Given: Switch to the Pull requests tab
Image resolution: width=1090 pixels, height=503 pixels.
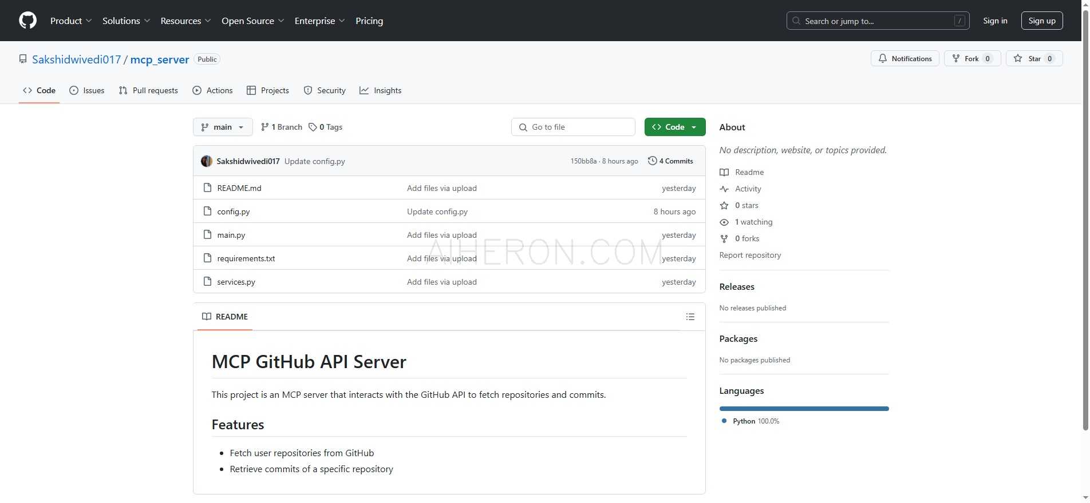Looking at the screenshot, I should coord(148,90).
